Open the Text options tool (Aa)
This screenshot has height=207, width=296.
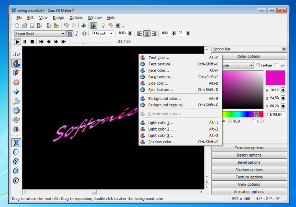[16, 54]
